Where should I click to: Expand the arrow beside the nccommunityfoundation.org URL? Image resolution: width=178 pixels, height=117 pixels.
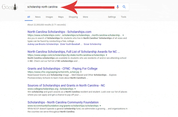[x=100, y=106]
